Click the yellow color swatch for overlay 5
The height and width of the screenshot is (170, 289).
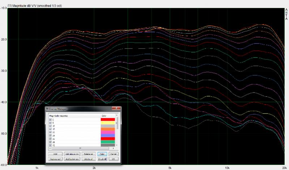tap(108, 123)
